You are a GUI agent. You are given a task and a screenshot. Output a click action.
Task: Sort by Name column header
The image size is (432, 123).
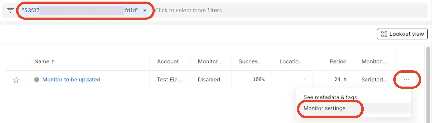[x=42, y=61]
